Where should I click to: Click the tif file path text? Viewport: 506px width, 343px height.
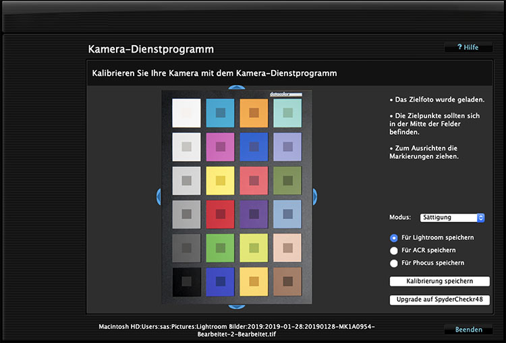point(237,330)
